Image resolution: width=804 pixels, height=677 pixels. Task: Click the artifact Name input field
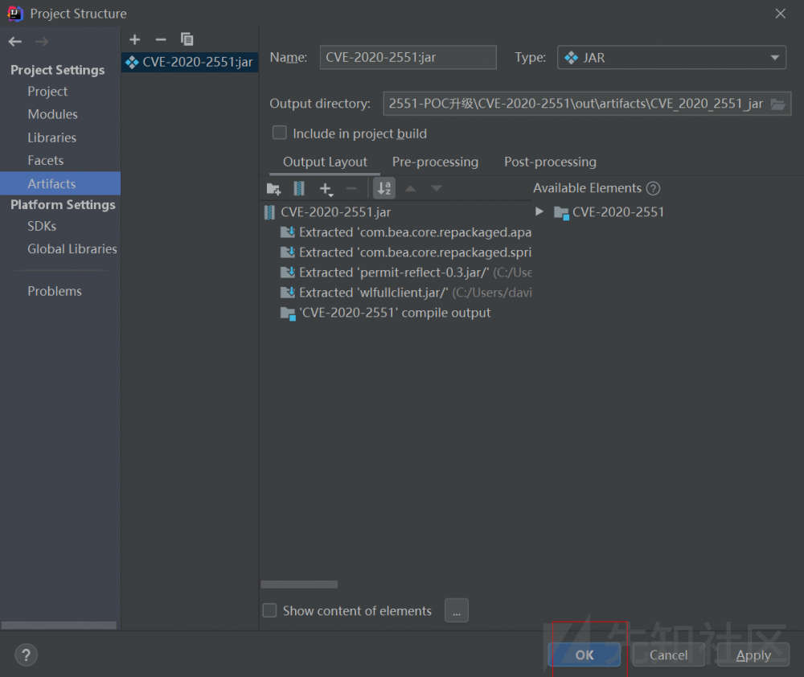click(x=408, y=57)
